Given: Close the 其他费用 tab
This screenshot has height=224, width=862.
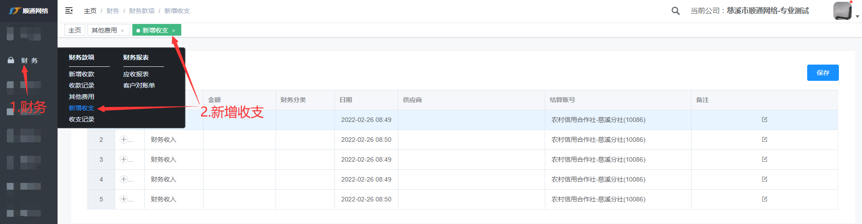Looking at the screenshot, I should pos(122,31).
